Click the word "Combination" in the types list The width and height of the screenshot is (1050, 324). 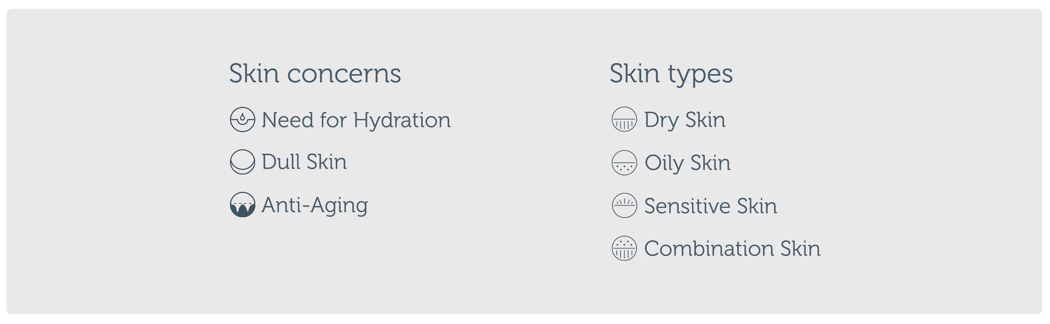coord(709,248)
